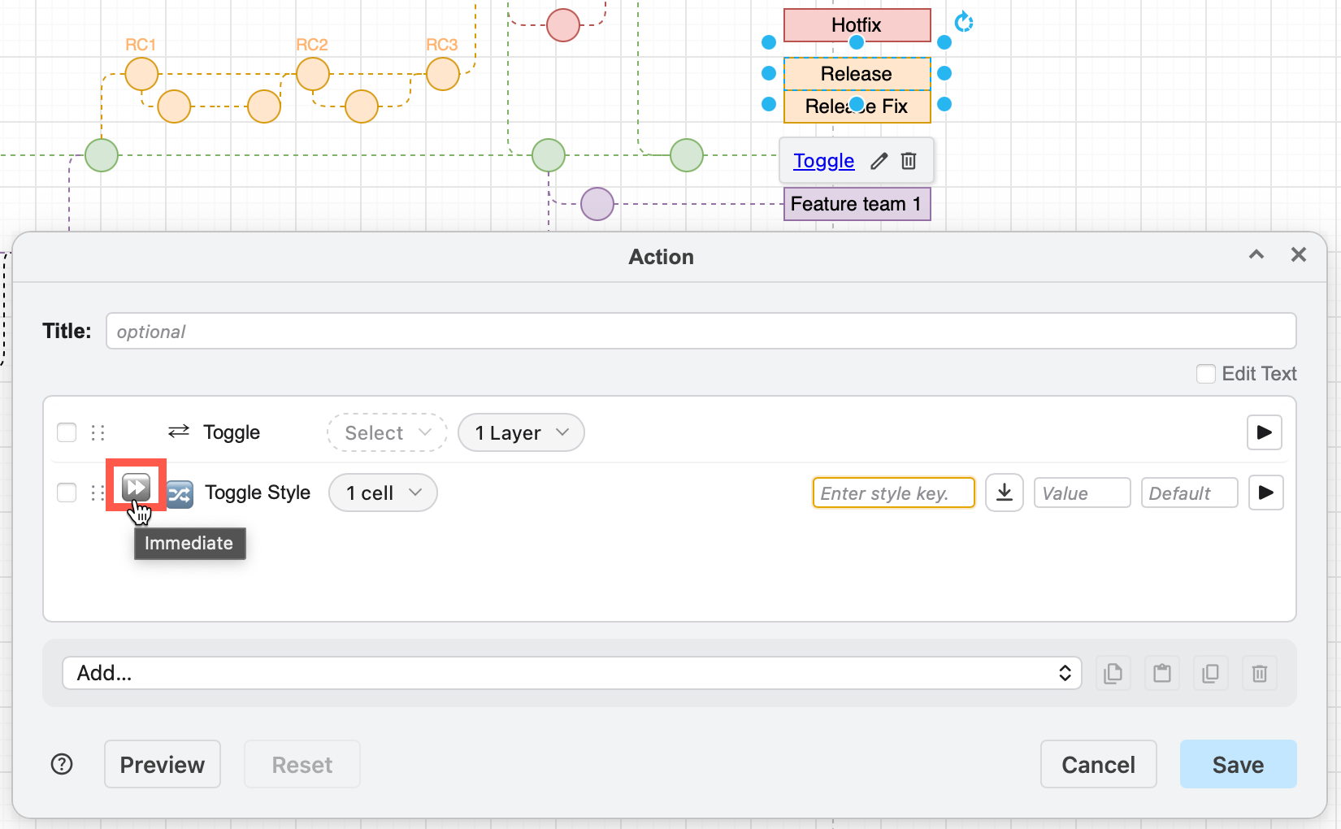Run the Toggle action play button
The width and height of the screenshot is (1341, 829).
(1265, 432)
